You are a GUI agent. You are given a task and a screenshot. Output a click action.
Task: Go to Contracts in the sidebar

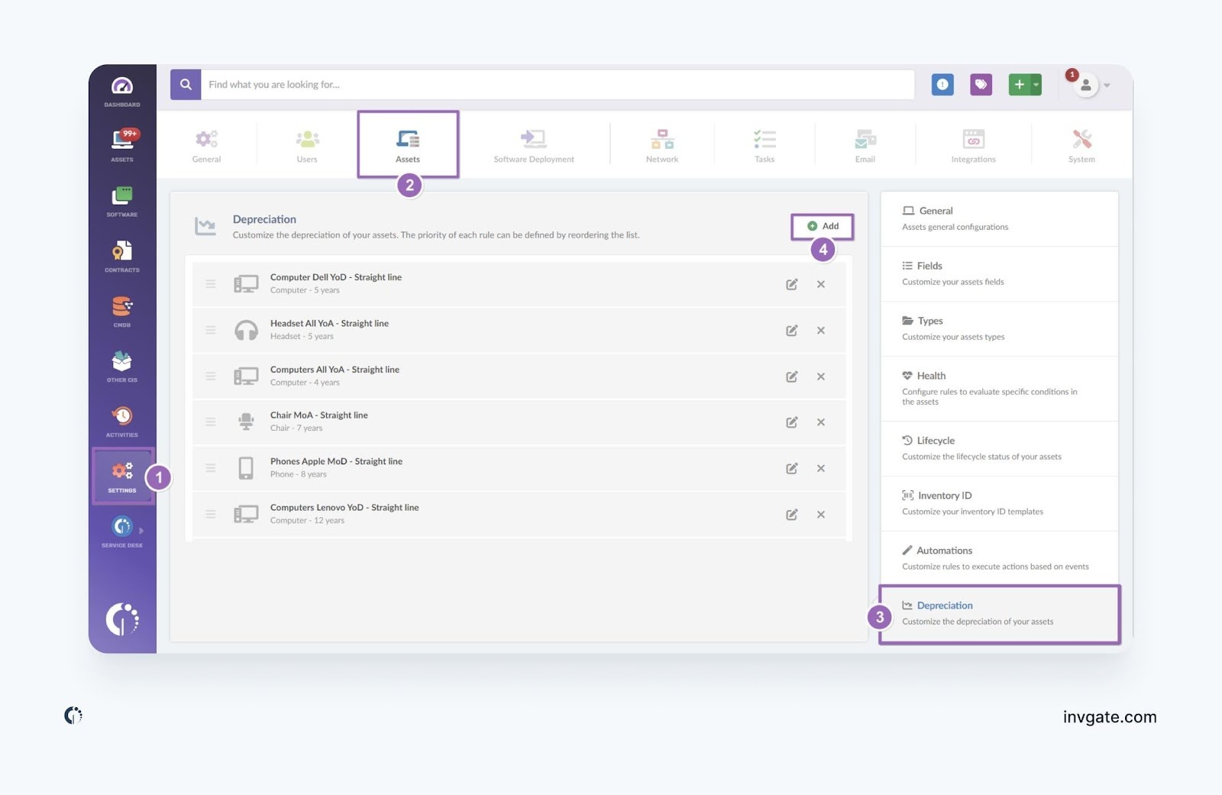click(122, 256)
